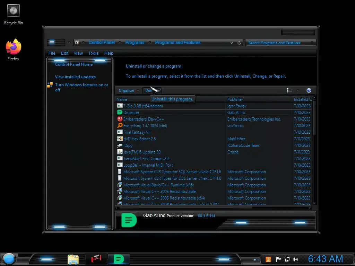
Task: Launch Firefox from the desktop
Action: (14, 50)
